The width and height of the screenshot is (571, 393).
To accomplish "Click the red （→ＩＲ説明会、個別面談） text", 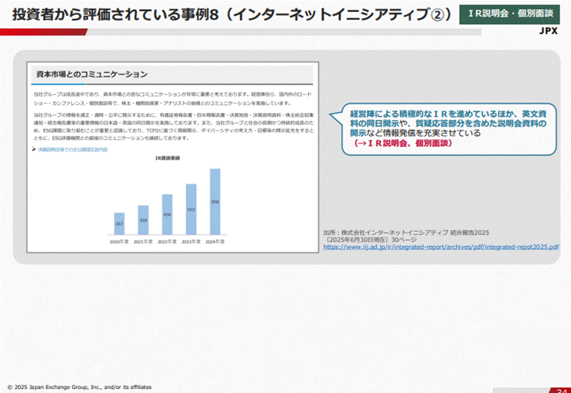I will coord(402,143).
